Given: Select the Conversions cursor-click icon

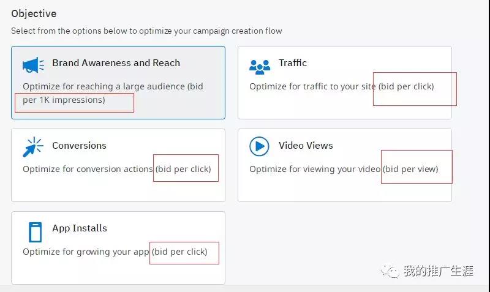Looking at the screenshot, I should point(33,147).
